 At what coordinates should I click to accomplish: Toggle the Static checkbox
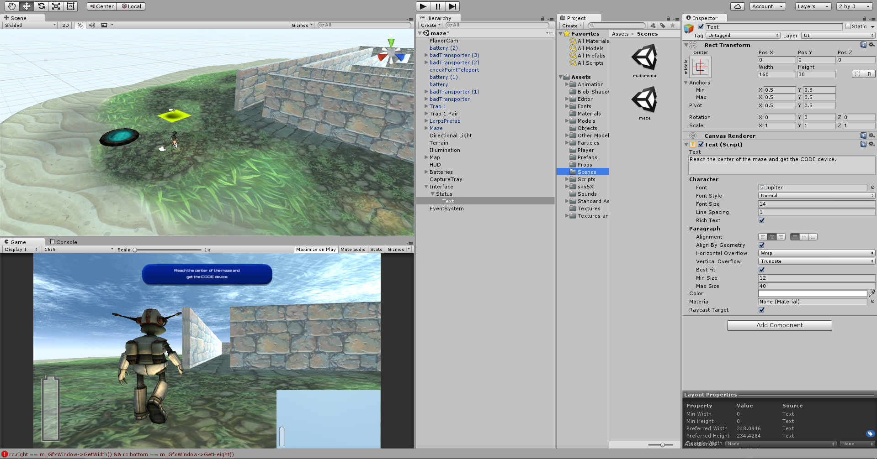point(848,27)
